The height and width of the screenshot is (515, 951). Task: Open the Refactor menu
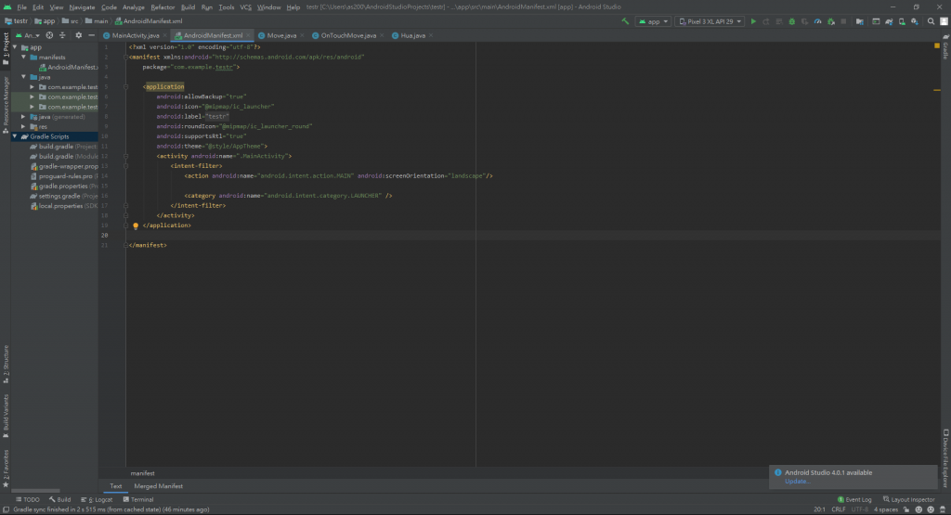[x=163, y=6]
